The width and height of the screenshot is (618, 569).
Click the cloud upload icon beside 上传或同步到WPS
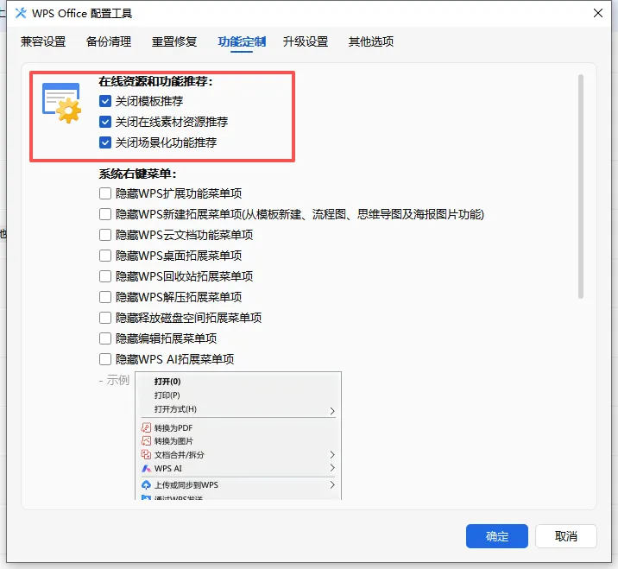146,485
